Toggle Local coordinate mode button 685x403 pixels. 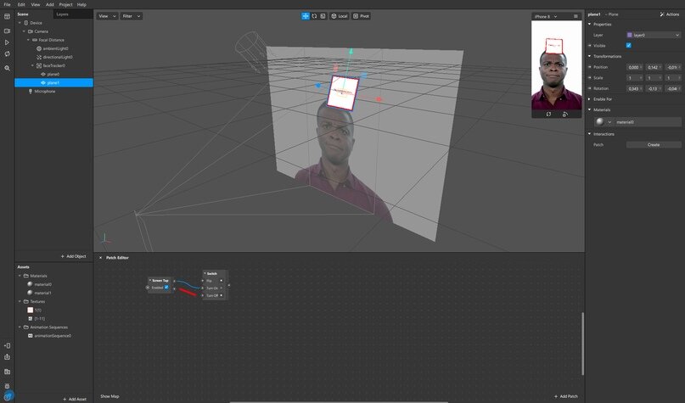(x=339, y=16)
